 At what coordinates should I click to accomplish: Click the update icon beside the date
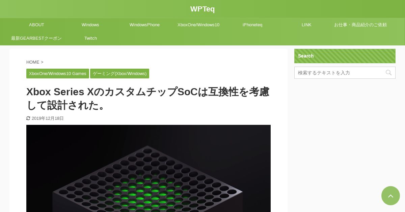(x=28, y=118)
